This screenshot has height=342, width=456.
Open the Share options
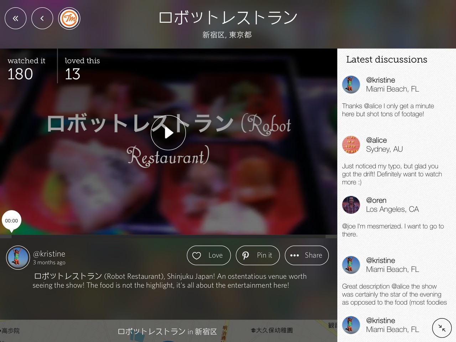pos(307,255)
